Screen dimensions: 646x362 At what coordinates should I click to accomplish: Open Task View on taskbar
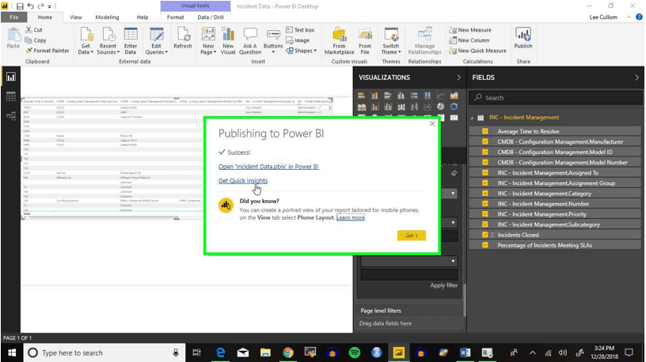[197, 353]
